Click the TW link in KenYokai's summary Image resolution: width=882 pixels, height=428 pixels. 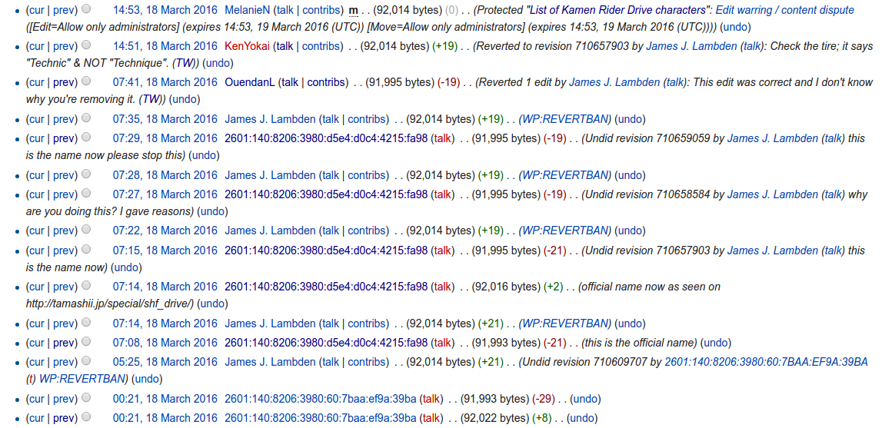tap(185, 63)
